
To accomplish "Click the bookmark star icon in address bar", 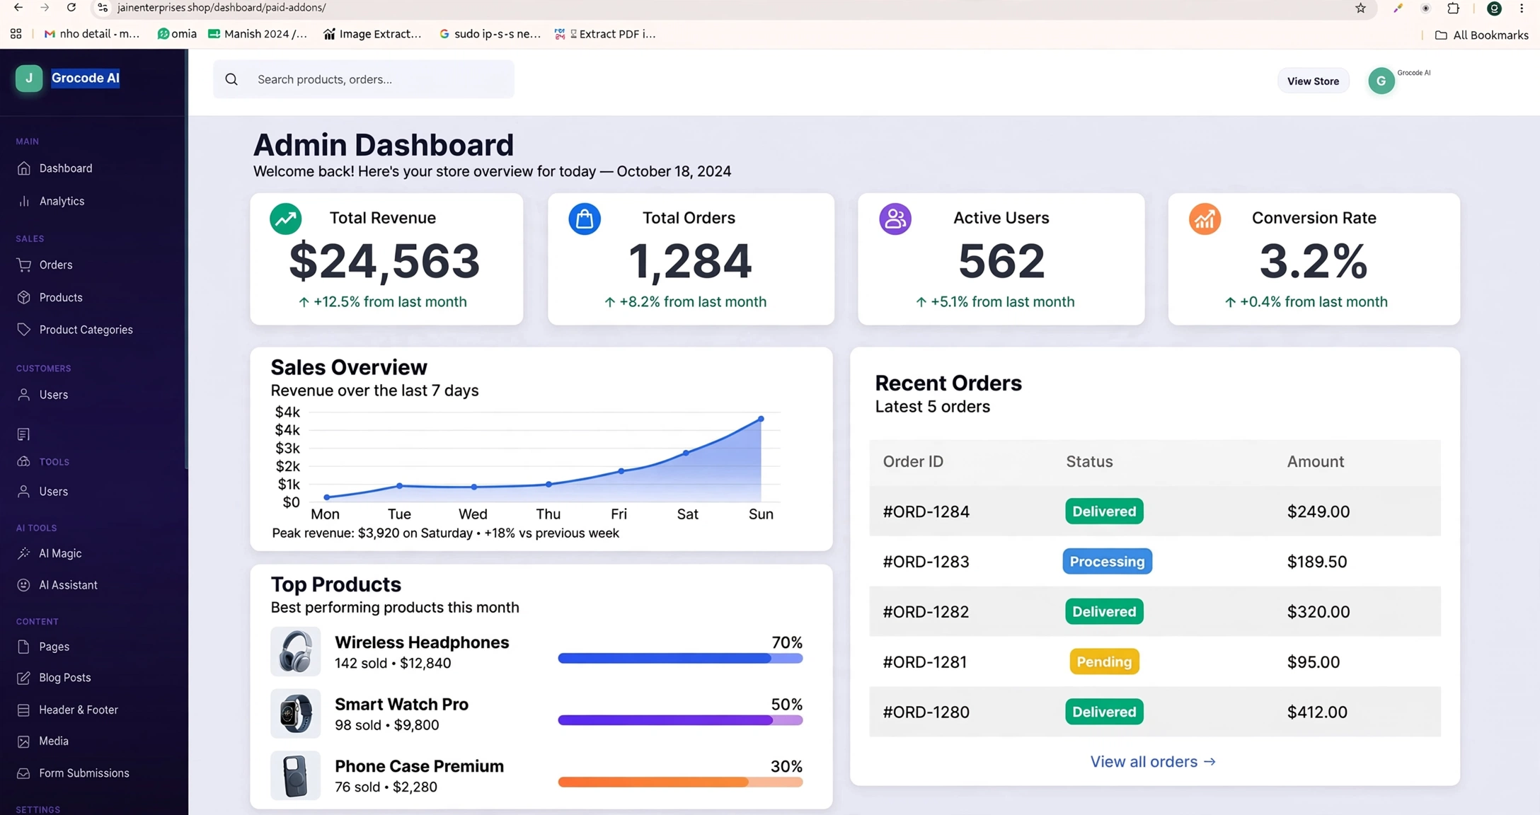I will coord(1360,8).
